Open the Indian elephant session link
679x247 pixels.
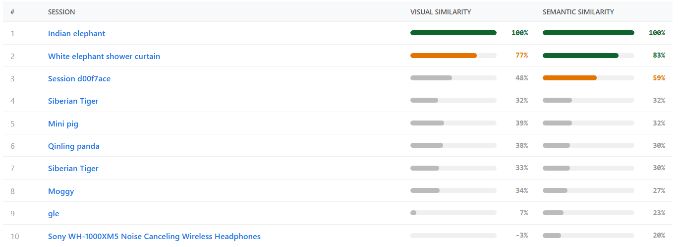click(x=76, y=33)
